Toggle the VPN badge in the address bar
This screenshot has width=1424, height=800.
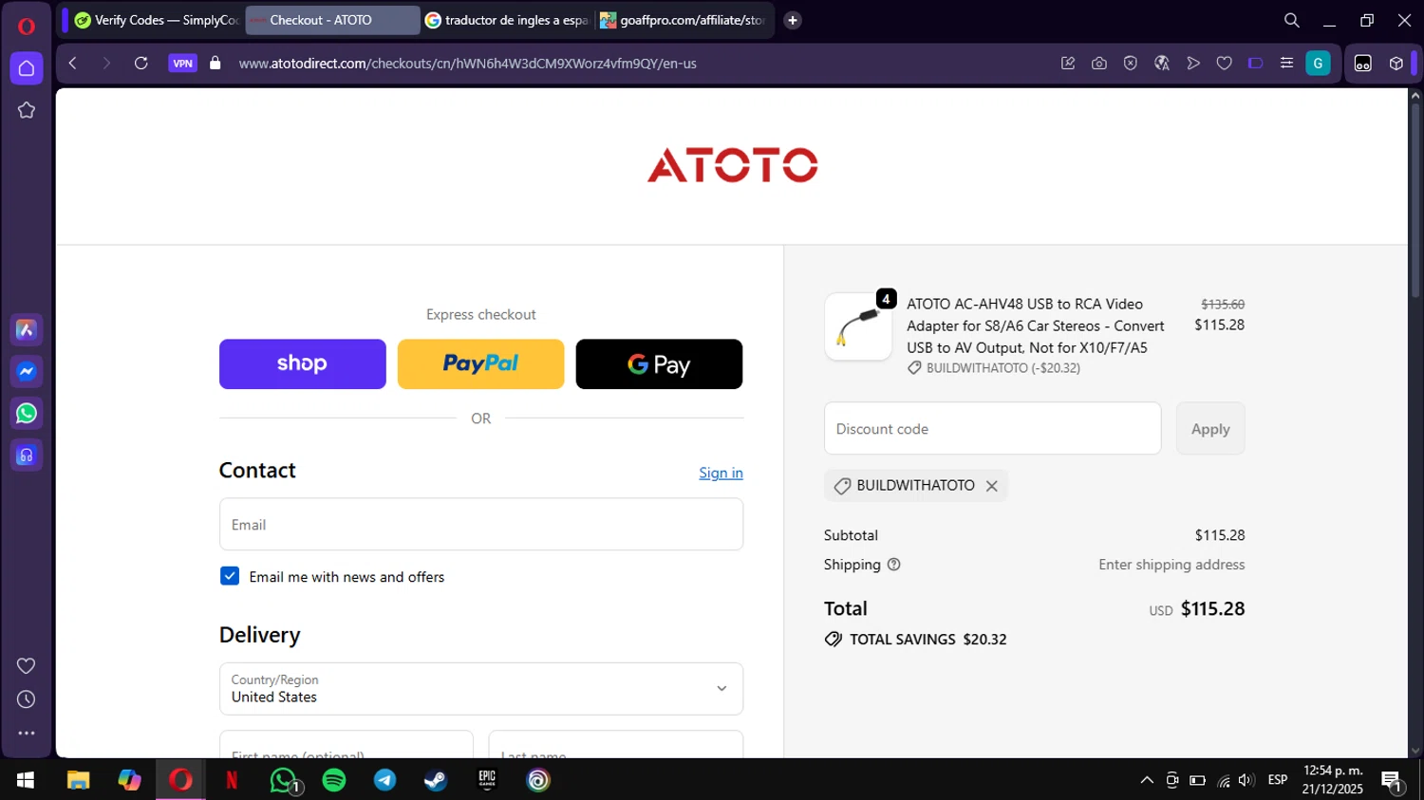coord(182,64)
